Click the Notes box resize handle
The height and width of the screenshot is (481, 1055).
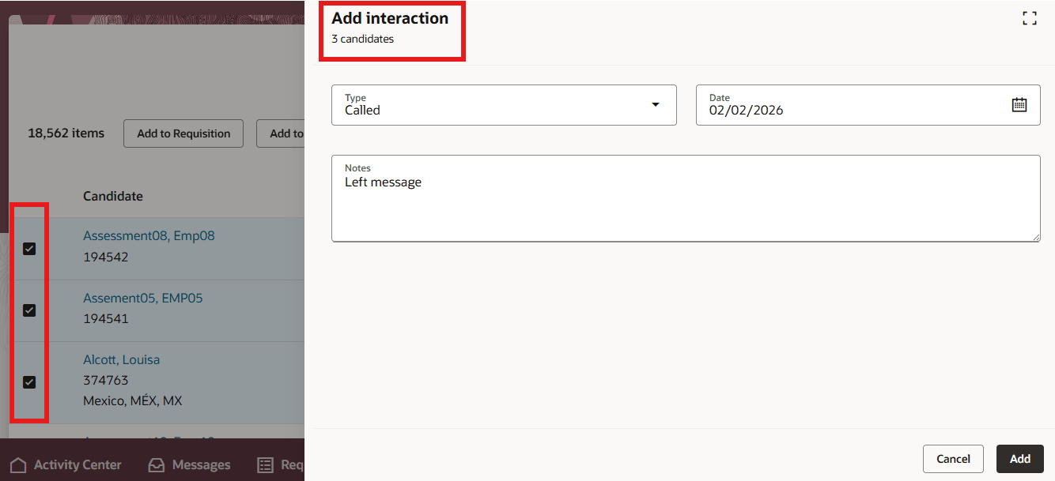1036,237
